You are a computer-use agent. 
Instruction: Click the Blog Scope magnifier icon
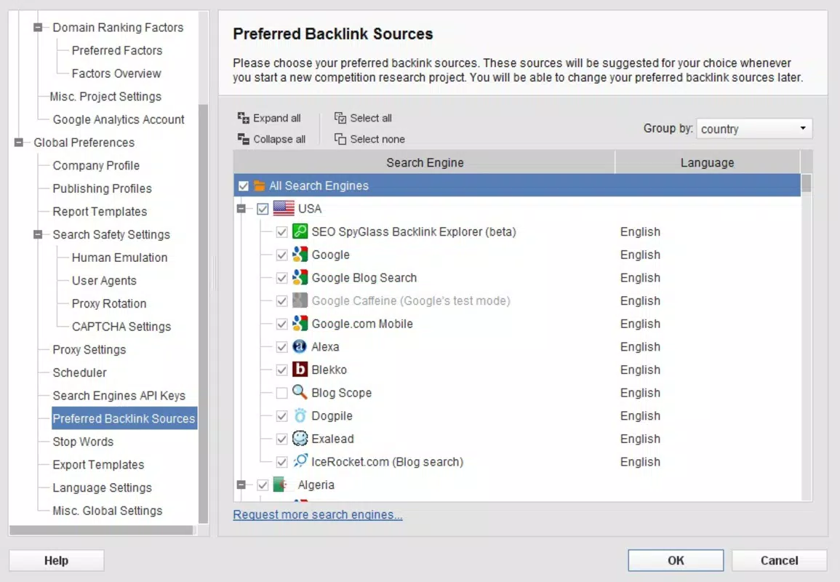point(300,393)
